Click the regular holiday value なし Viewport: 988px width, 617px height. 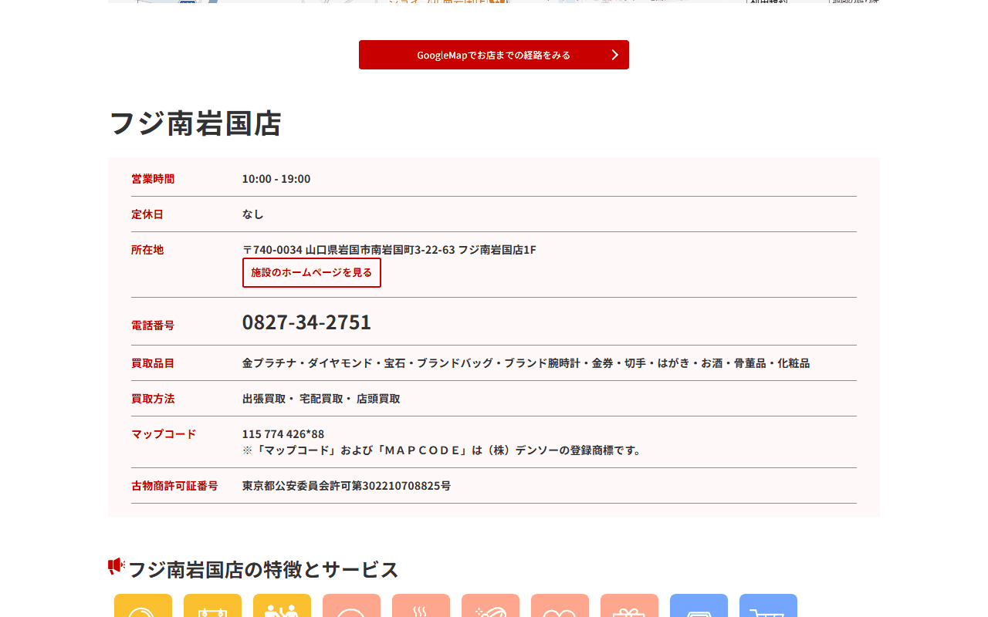(x=253, y=214)
